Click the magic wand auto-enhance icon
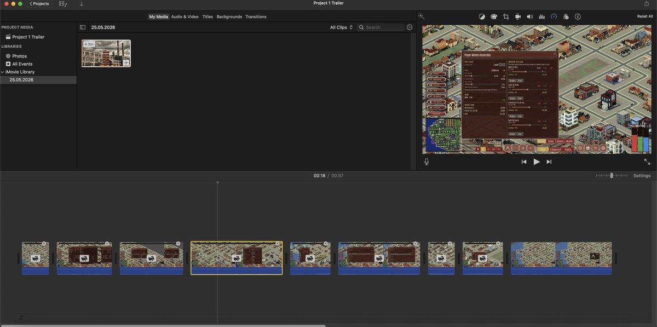 [422, 16]
